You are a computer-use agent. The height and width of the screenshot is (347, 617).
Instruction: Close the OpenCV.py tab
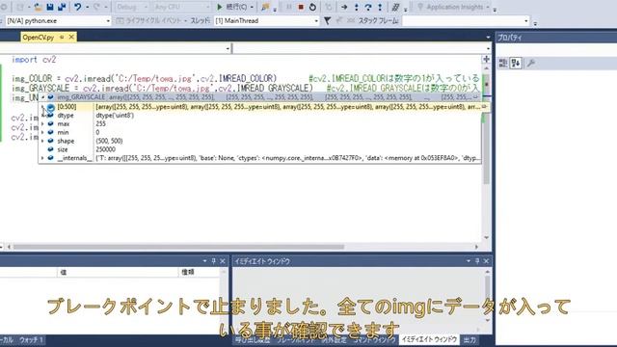click(71, 37)
